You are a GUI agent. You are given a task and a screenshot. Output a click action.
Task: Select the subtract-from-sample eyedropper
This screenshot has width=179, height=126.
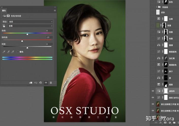[x=13, y=52]
